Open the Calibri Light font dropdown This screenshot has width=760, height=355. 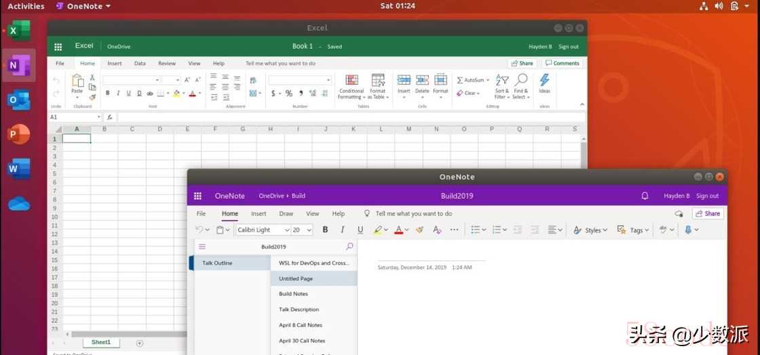tap(264, 230)
